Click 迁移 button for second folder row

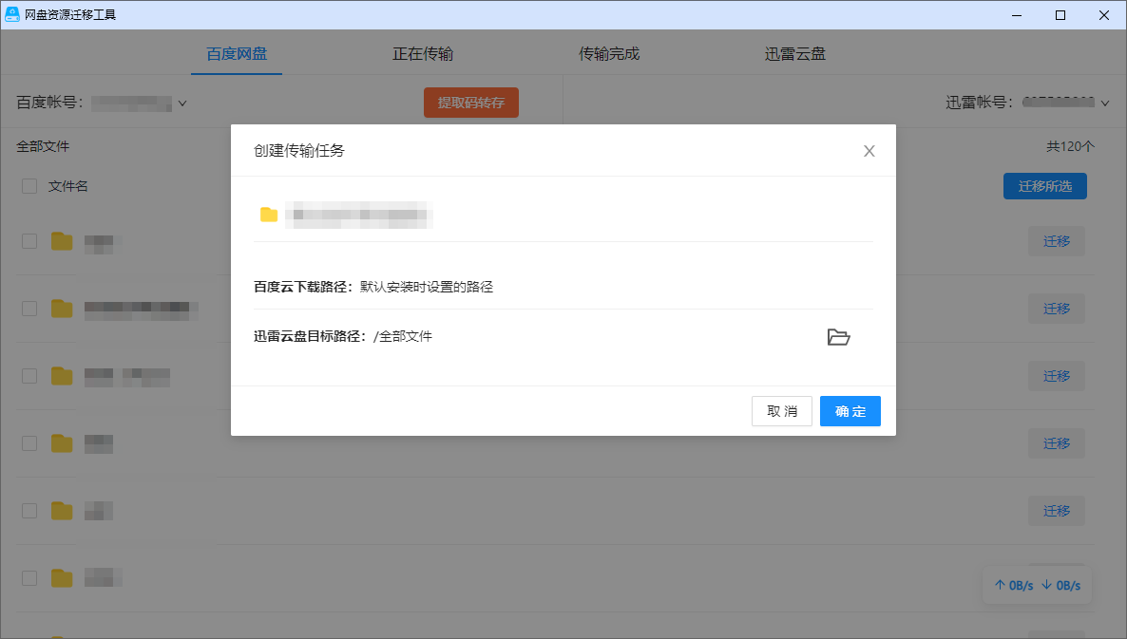pyautogui.click(x=1057, y=309)
